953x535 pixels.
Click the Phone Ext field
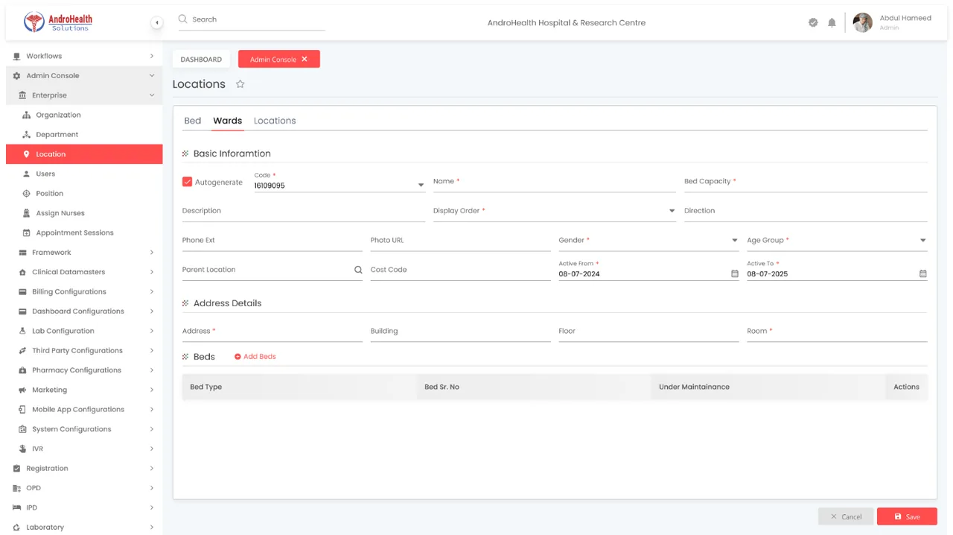pos(272,241)
